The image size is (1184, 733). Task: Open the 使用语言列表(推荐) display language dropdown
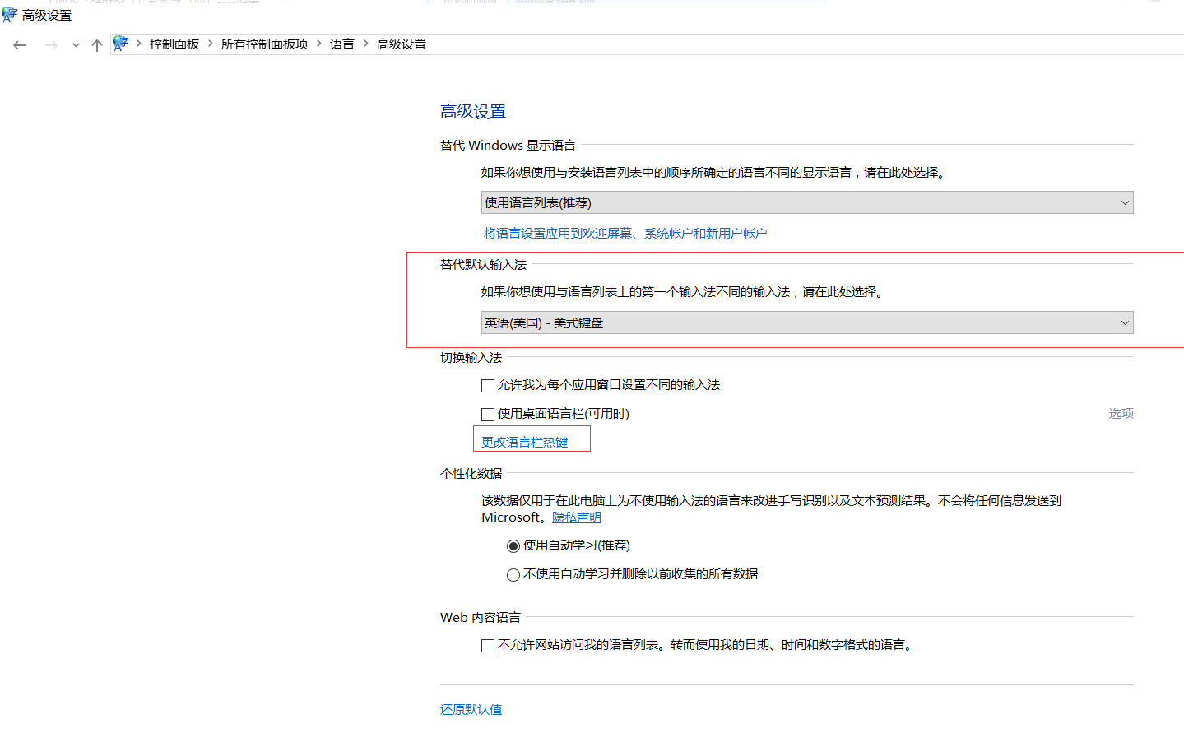(x=807, y=202)
